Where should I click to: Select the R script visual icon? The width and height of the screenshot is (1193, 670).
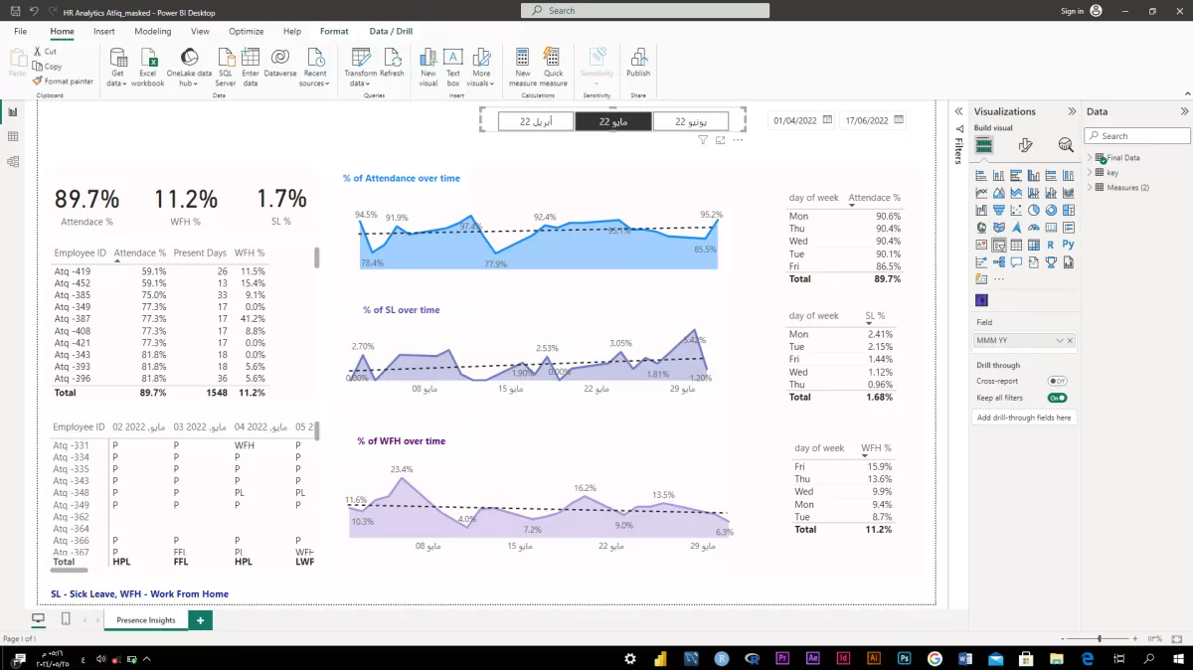pos(1051,245)
